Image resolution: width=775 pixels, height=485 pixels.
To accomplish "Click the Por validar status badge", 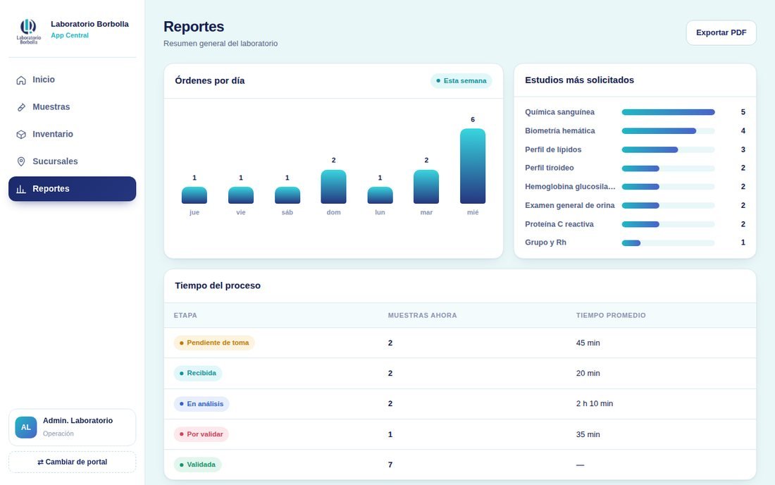I will click(x=201, y=434).
